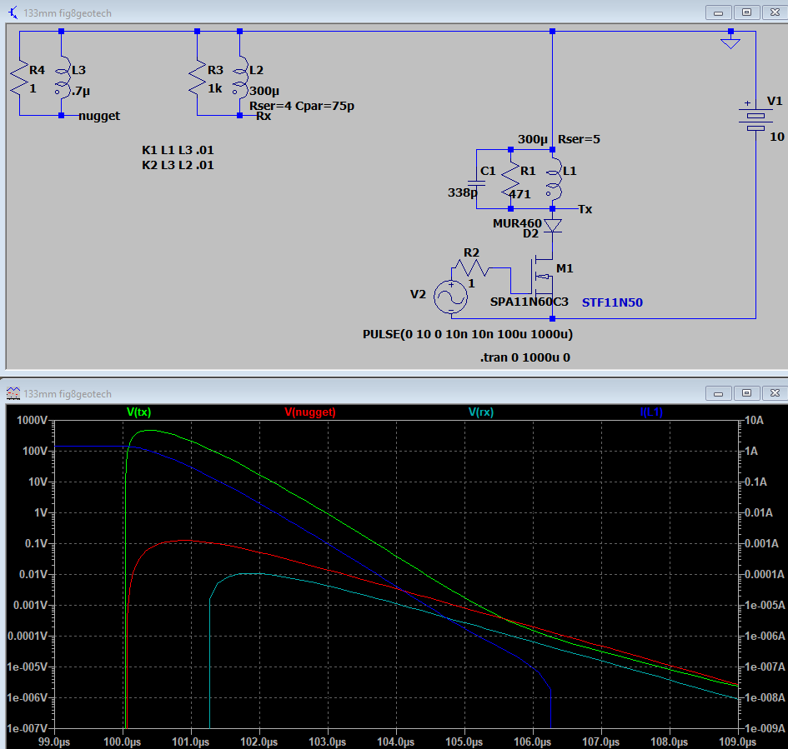The height and width of the screenshot is (749, 788).
Task: Click the L2 inductor in the Rx coil
Action: click(239, 77)
